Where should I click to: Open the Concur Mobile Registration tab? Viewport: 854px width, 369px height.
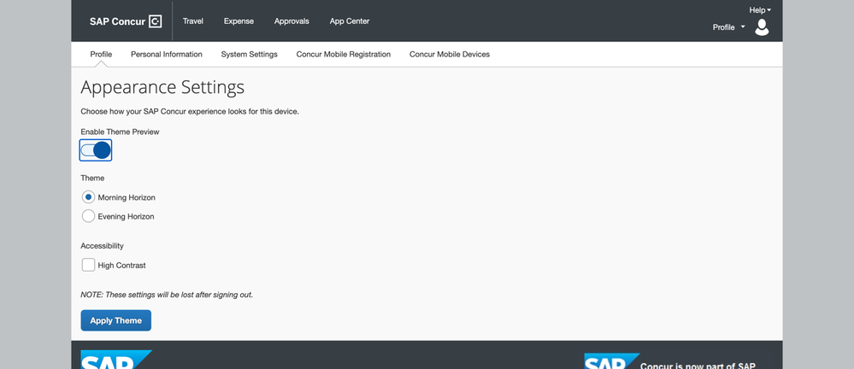pos(343,55)
